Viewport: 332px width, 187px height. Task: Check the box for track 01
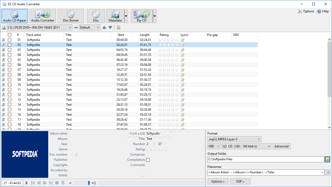coord(9,40)
